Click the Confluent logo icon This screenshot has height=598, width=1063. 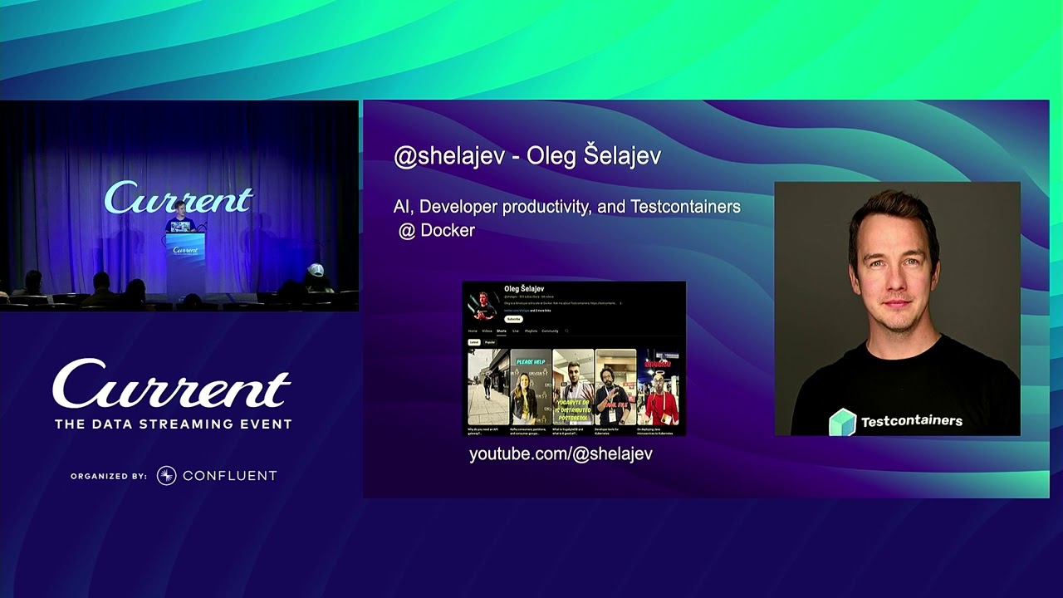166,475
